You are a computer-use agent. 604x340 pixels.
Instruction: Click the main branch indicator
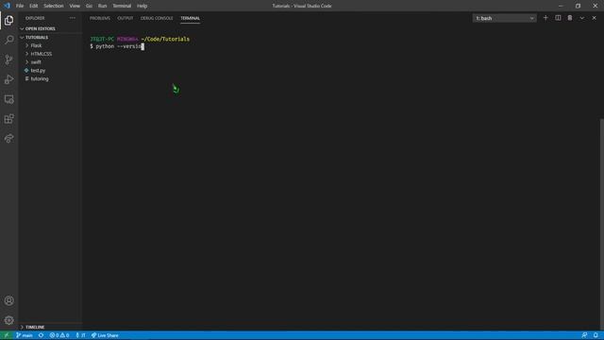click(x=25, y=335)
